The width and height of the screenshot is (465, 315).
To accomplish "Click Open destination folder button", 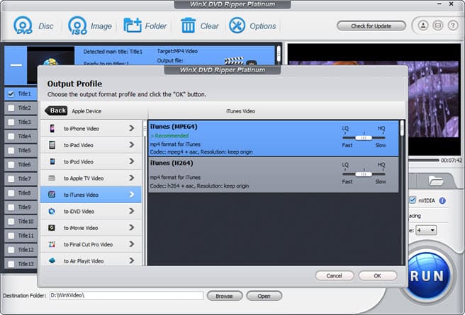I will click(x=264, y=296).
